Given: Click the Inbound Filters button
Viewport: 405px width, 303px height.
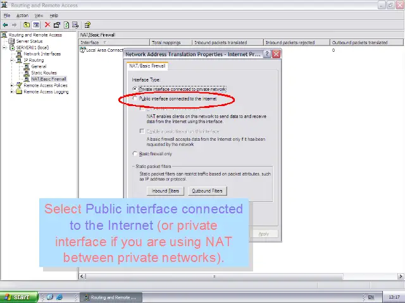Looking at the screenshot, I should coord(165,191).
